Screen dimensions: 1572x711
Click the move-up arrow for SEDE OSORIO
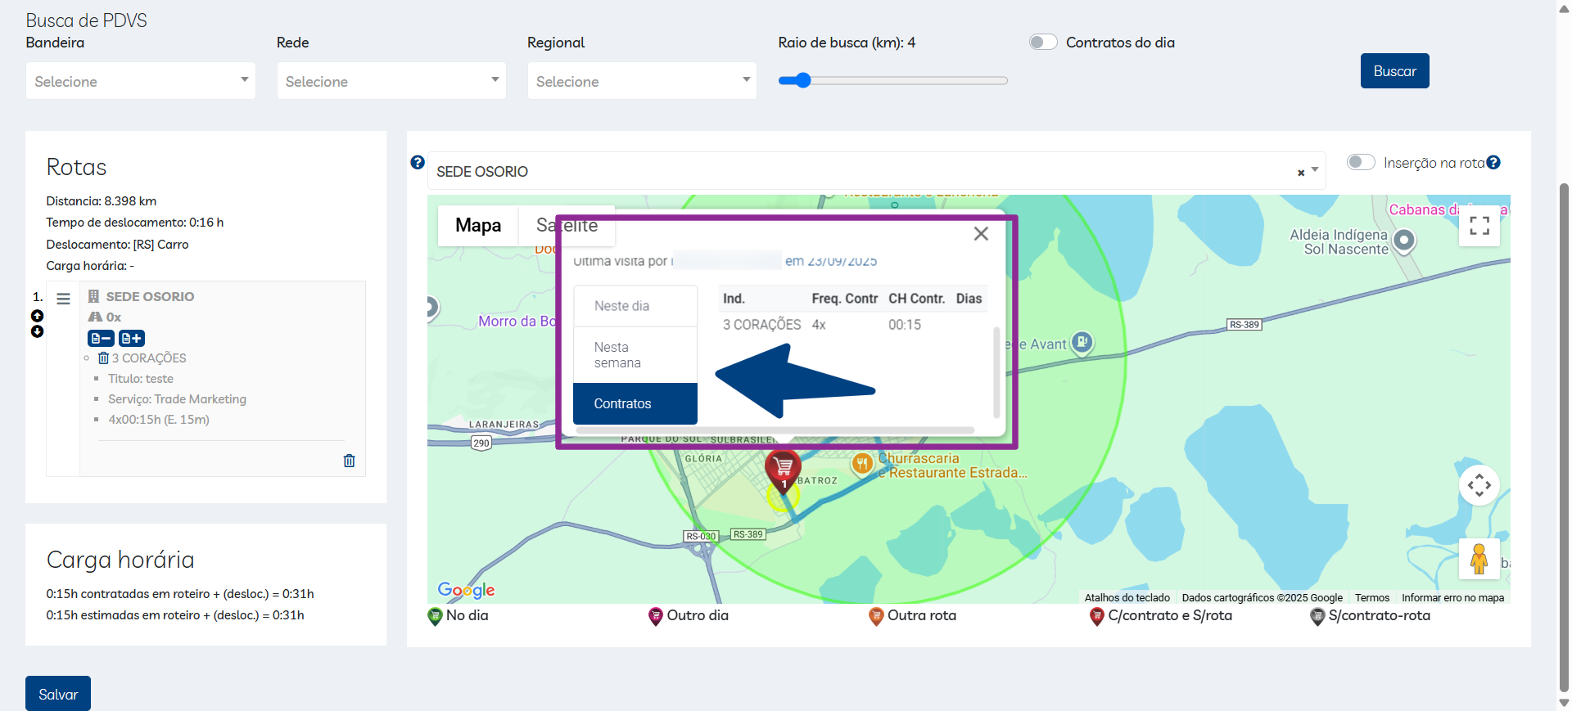coord(37,316)
